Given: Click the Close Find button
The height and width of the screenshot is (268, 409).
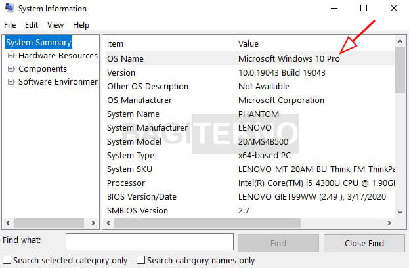Looking at the screenshot, I should pyautogui.click(x=364, y=243).
